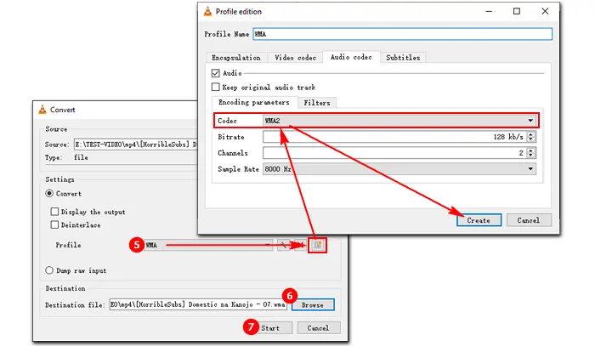Select Dump raw input radio button
595x346 pixels.
pyautogui.click(x=48, y=270)
